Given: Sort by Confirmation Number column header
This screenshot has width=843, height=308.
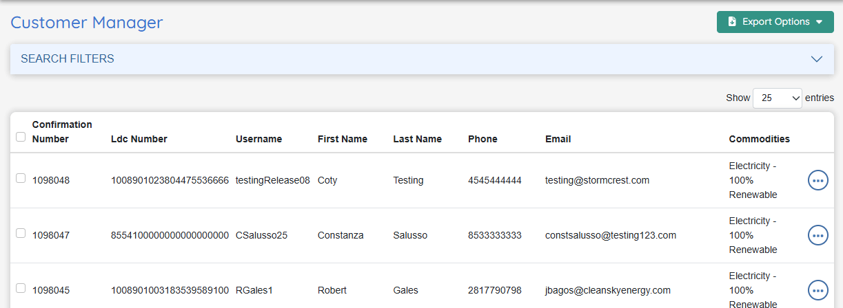Looking at the screenshot, I should pyautogui.click(x=62, y=131).
